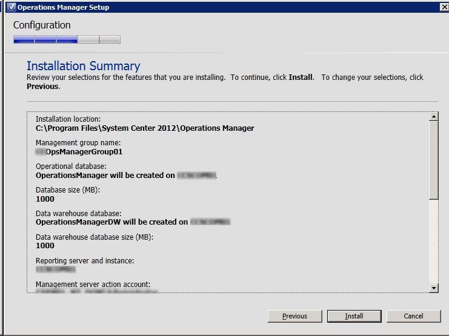Click the vertical scrollbar thumb in the summary
Viewport: 449px width, 336px height.
[434, 160]
